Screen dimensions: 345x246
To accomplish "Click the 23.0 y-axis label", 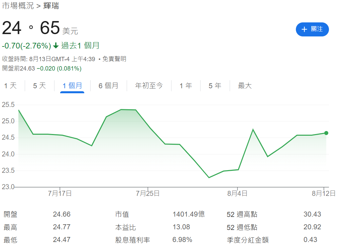I will click(x=8, y=187).
